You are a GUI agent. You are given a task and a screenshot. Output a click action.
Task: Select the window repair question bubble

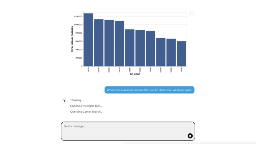coord(149,90)
